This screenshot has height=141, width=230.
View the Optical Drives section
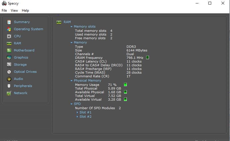25,72
